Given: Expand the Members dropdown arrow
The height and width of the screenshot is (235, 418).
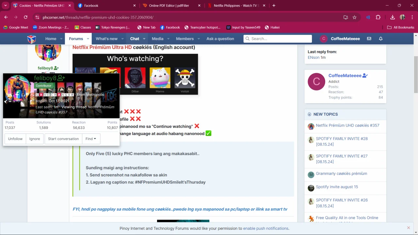Looking at the screenshot, I should (199, 39).
